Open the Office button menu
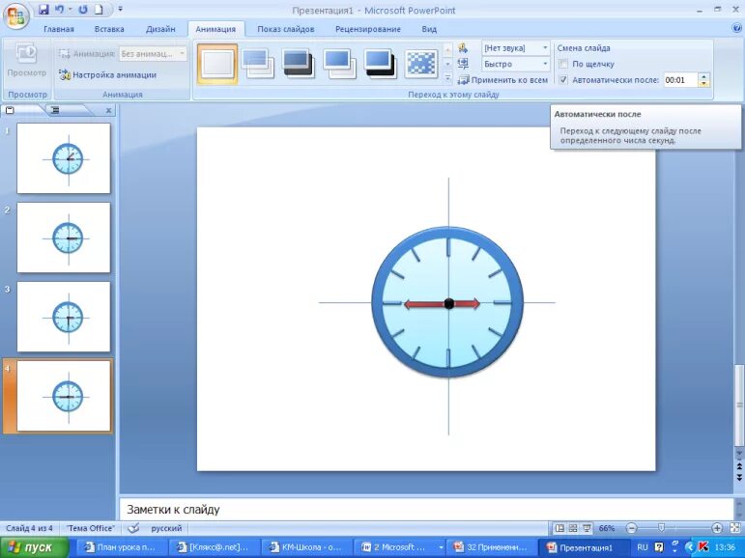The height and width of the screenshot is (558, 745). (17, 16)
